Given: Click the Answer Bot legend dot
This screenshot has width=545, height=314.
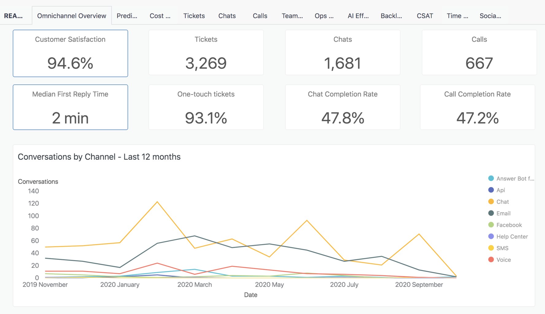Looking at the screenshot, I should [491, 178].
